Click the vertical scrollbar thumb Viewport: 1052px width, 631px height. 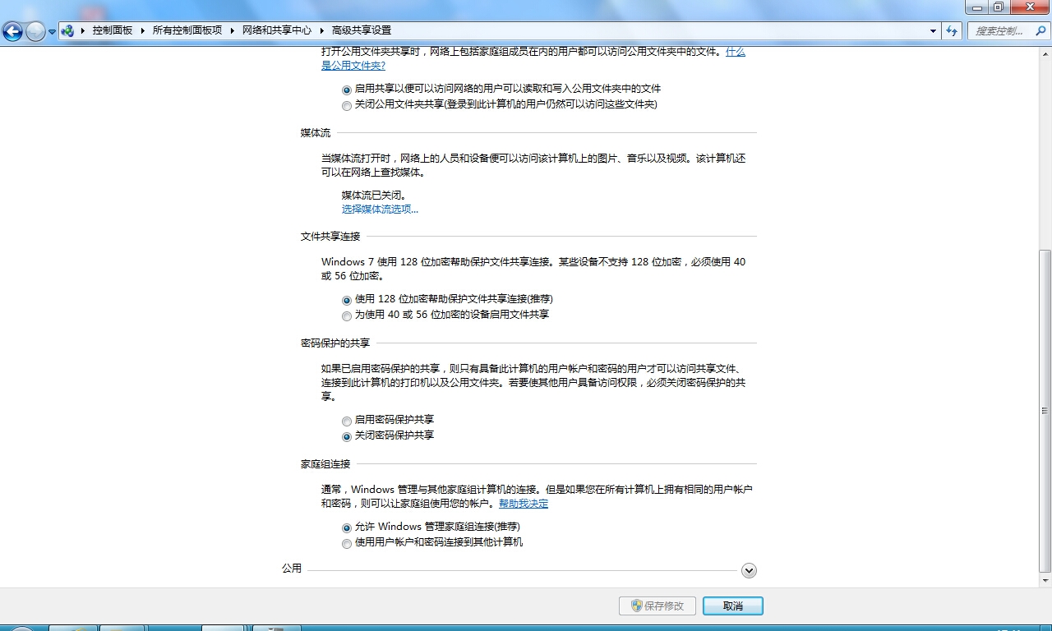1045,411
